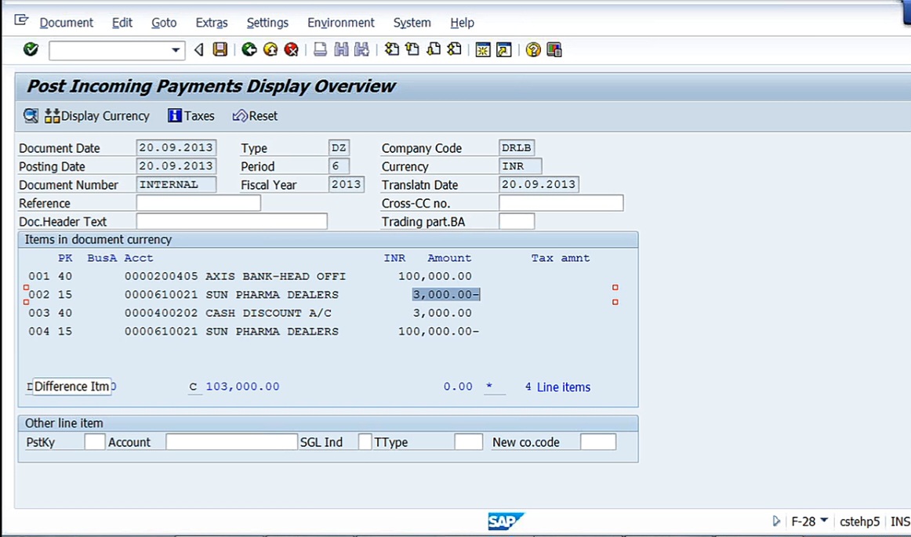Click the '4 Line items' text

coord(557,387)
